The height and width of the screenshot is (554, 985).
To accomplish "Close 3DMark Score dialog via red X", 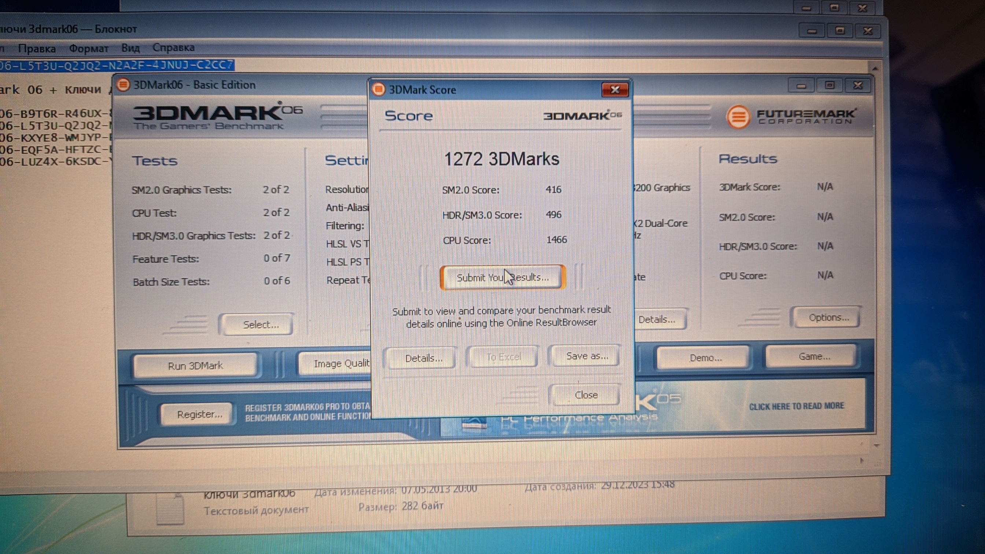I will tap(615, 89).
